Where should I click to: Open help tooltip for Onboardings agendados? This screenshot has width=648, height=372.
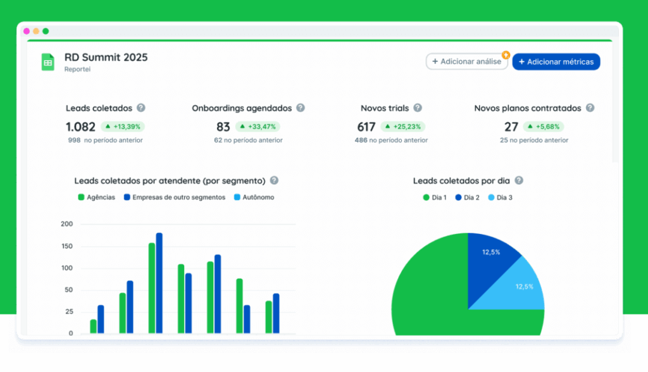tap(300, 108)
